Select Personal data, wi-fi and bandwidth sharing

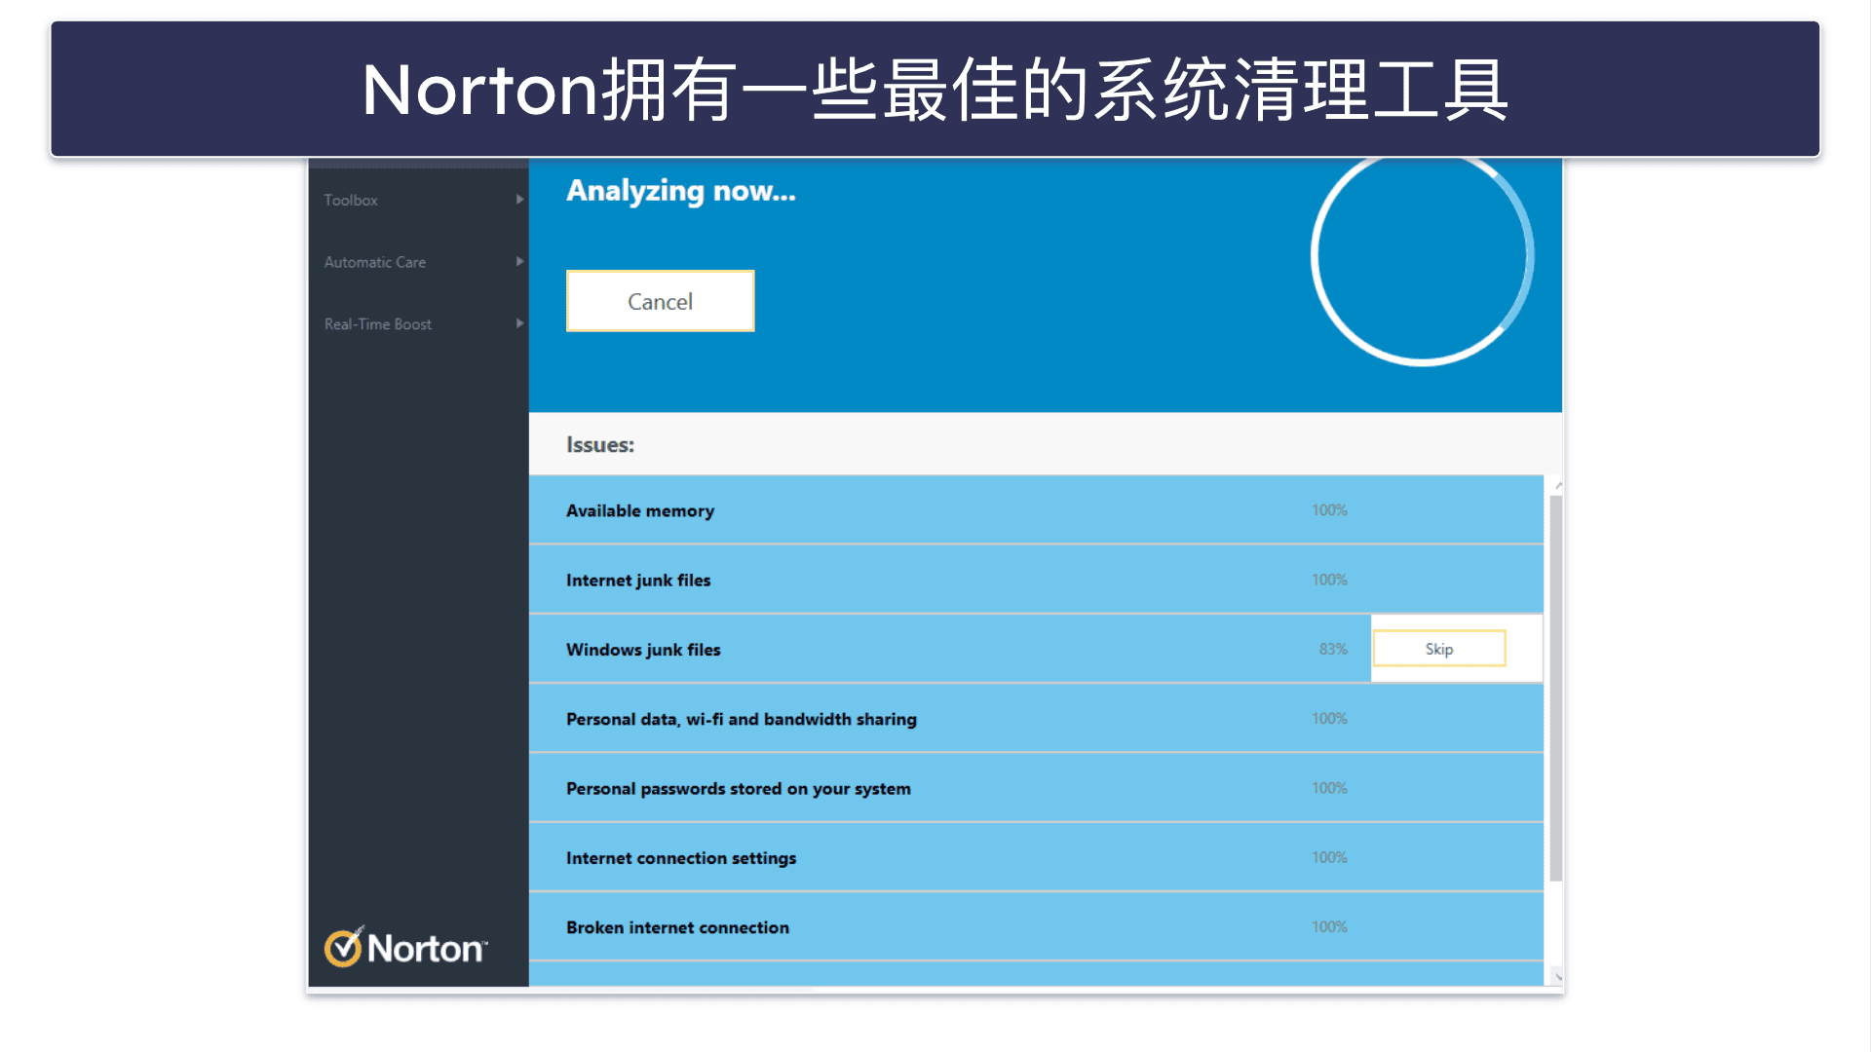tap(1036, 719)
